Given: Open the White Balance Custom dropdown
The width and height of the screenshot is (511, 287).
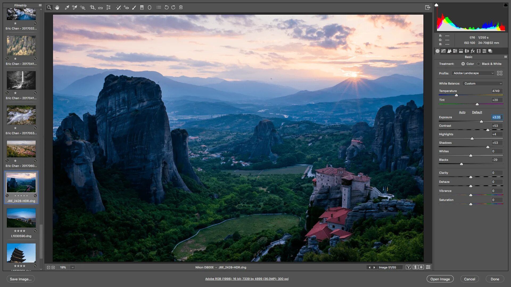Looking at the screenshot, I should point(483,83).
